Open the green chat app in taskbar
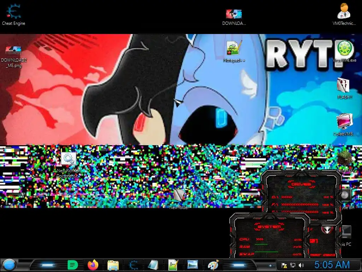The width and height of the screenshot is (362, 272). [x=72, y=265]
